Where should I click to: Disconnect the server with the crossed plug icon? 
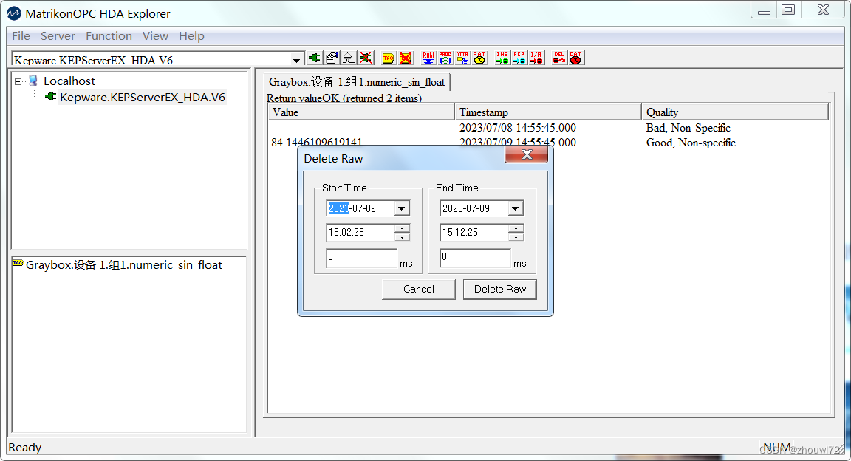pyautogui.click(x=366, y=57)
